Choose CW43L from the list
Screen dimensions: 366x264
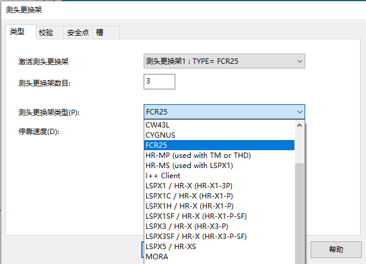click(219, 125)
